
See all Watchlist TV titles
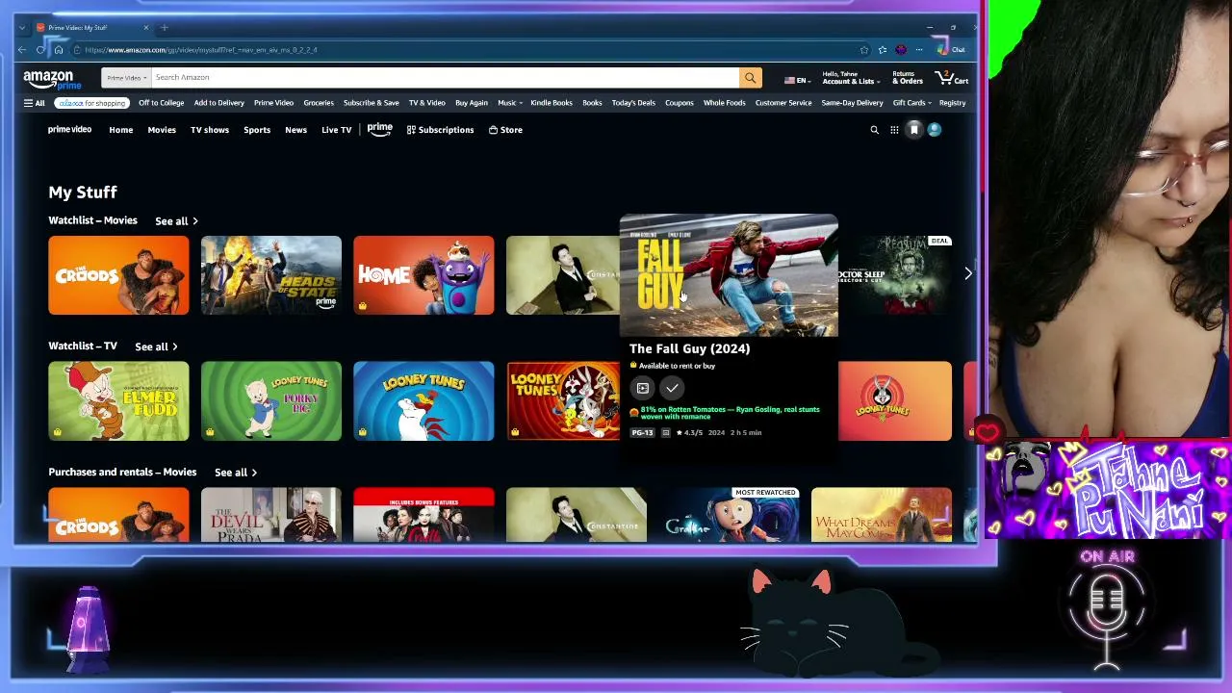click(x=156, y=346)
